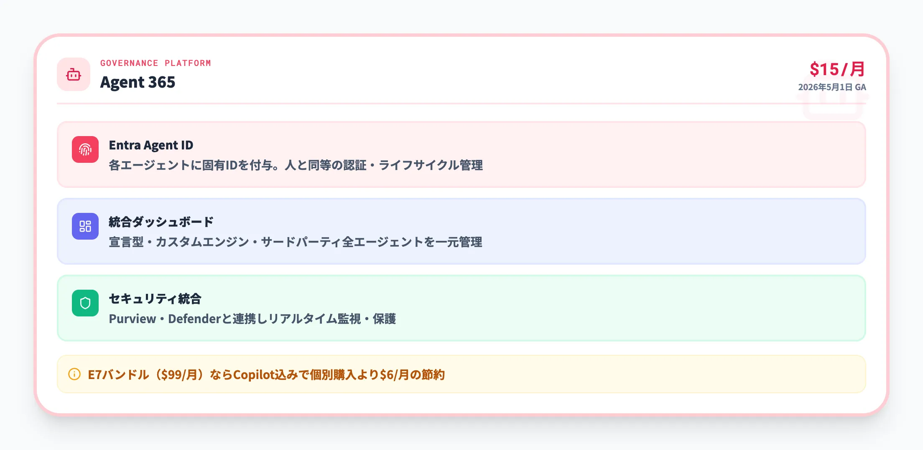The image size is (923, 450).
Task: Click the 統合ダッシュボード heading
Action: pos(161,222)
